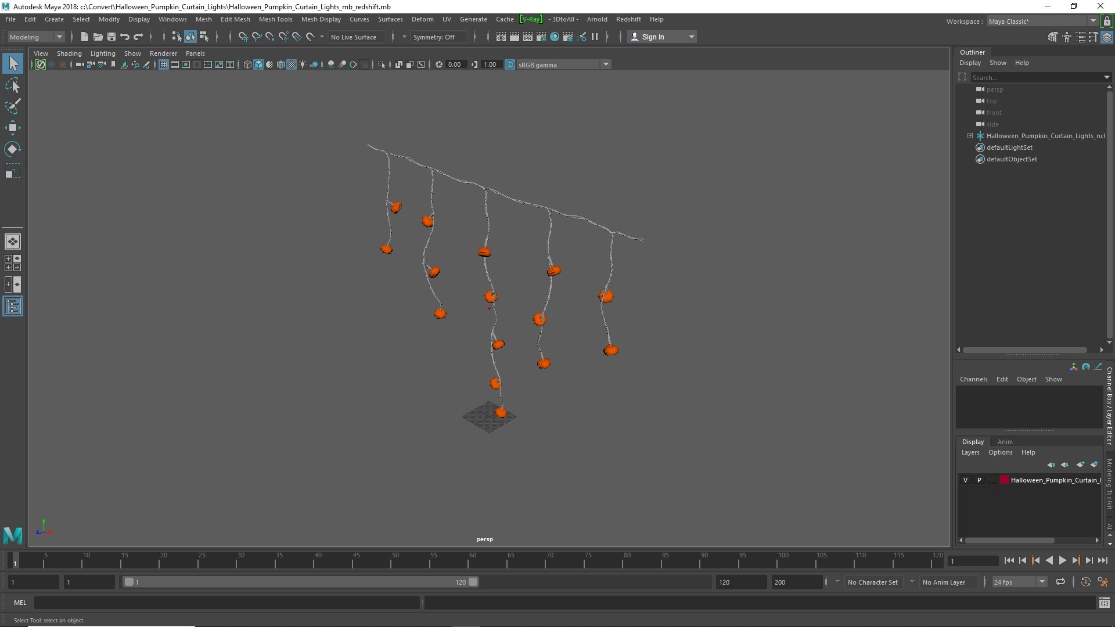This screenshot has height=627, width=1115.
Task: Switch to single pane layout icon
Action: [x=13, y=242]
